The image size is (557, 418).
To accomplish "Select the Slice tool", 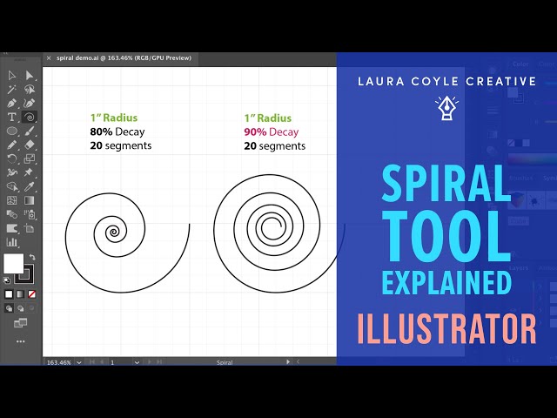I will click(11, 228).
